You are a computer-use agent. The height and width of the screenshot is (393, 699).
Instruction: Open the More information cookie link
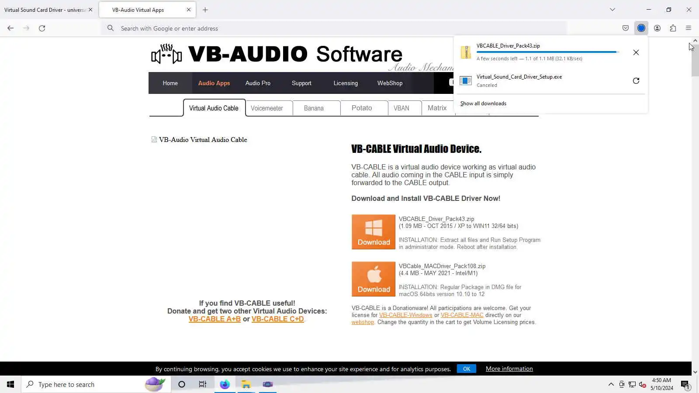point(509,369)
